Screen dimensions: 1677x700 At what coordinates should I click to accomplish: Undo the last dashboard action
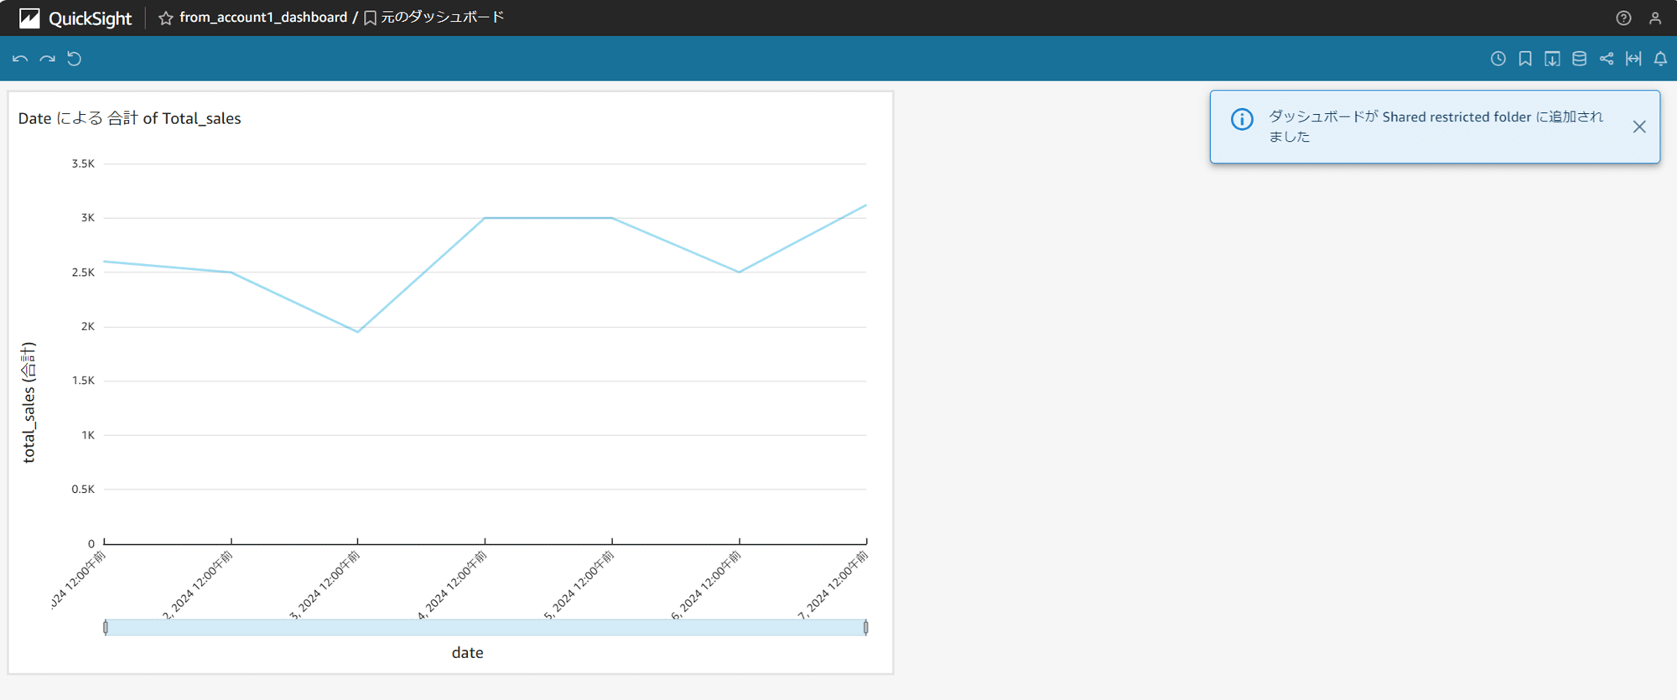point(20,59)
